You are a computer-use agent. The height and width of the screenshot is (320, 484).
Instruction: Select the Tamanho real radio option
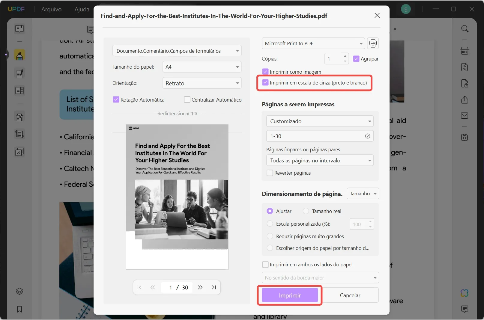click(x=306, y=211)
